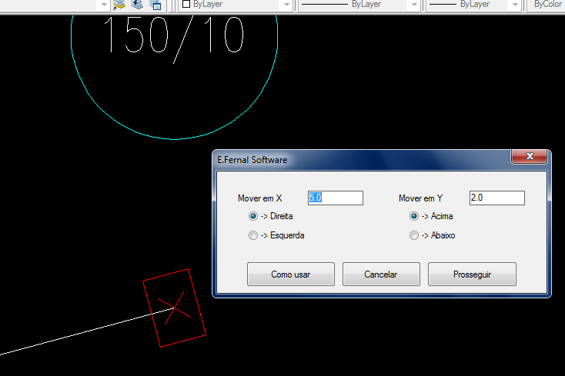Click the Mover em X input field
The width and height of the screenshot is (565, 376).
(x=336, y=198)
